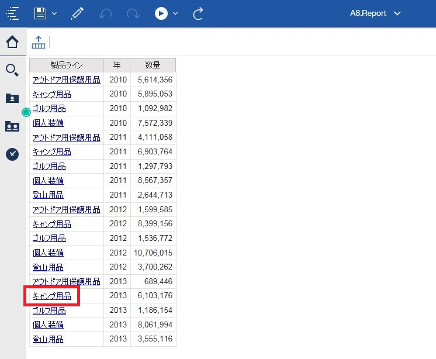
Task: Open 2012 キャンプ用品 link
Action: 51,224
